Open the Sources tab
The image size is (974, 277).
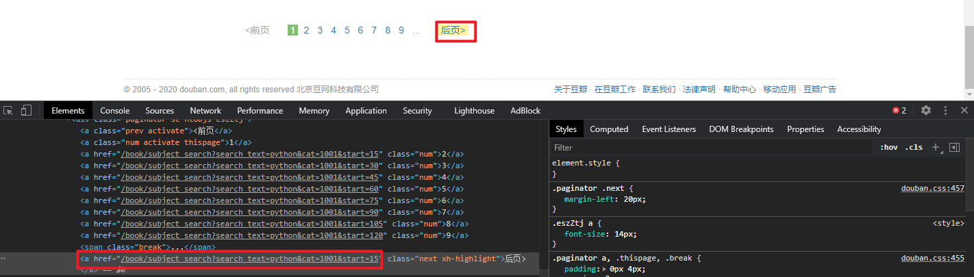[x=160, y=110]
